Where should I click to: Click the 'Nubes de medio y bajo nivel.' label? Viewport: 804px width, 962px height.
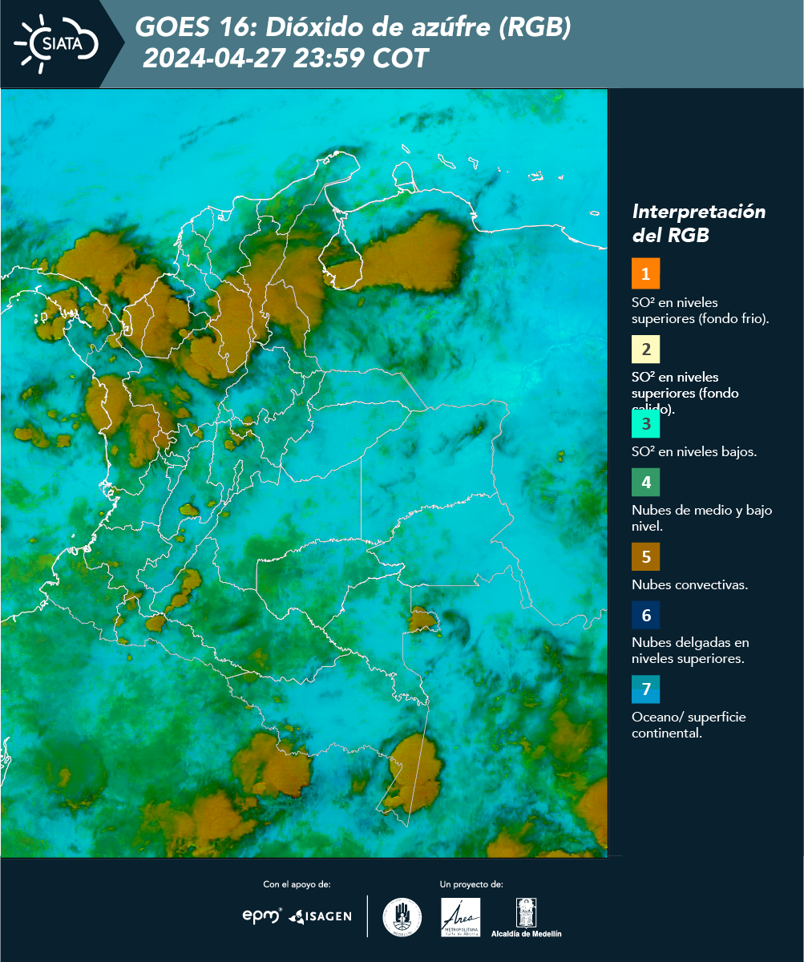point(702,518)
